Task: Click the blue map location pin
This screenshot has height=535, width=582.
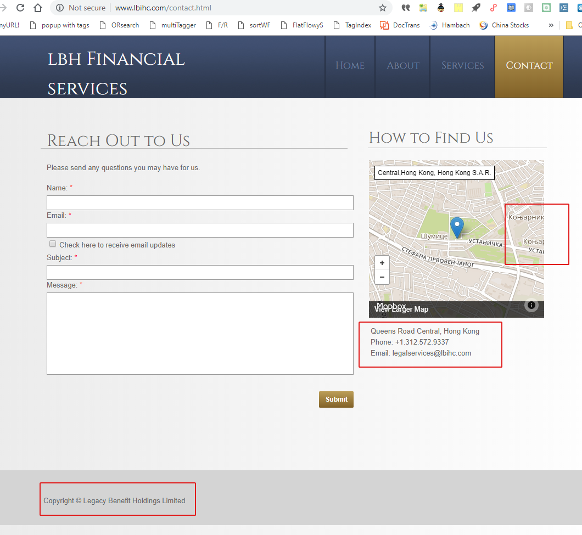Action: coord(457,227)
